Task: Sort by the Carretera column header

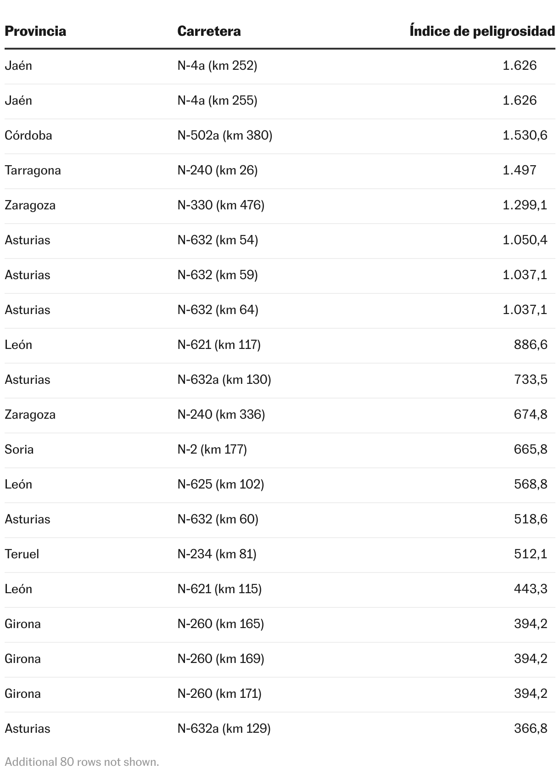Action: 209,31
